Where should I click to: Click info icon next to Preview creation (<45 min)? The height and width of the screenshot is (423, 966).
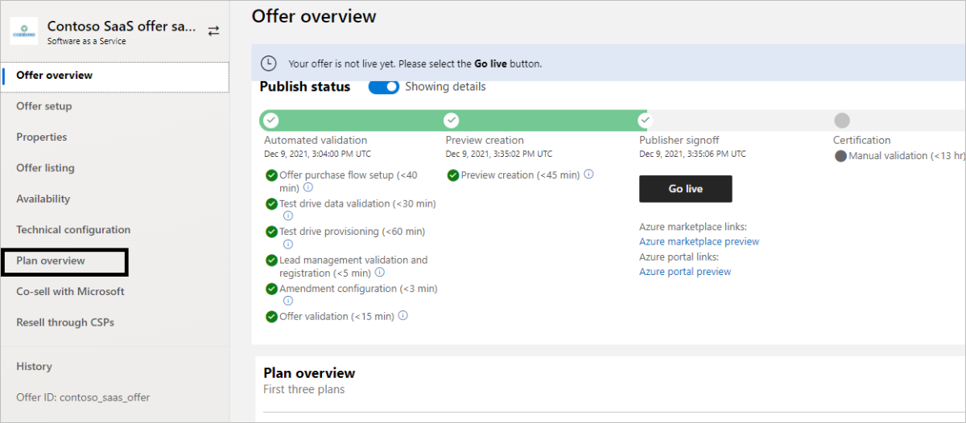point(589,175)
